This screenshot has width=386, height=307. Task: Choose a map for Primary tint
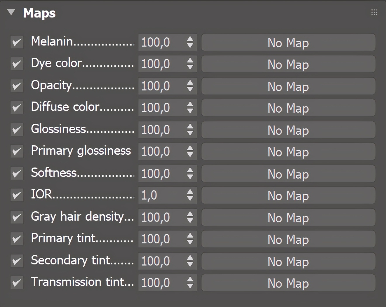[x=288, y=239]
